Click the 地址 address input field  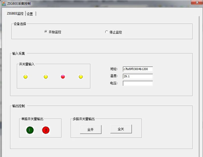138,69
